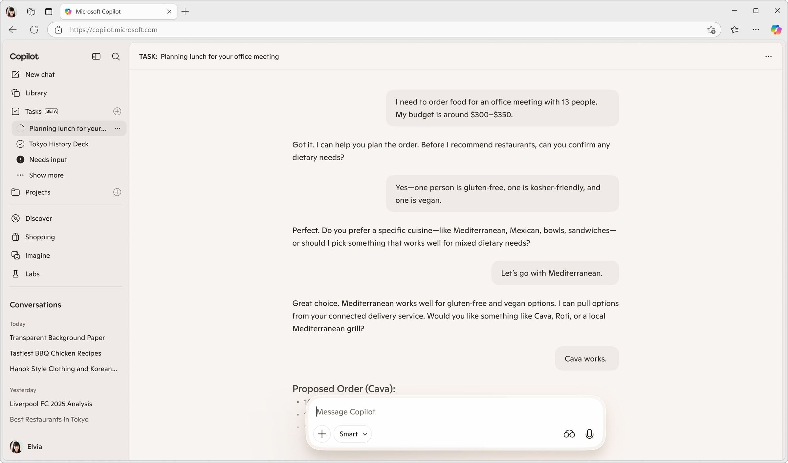Open task options three-dot menu in header

coord(768,56)
